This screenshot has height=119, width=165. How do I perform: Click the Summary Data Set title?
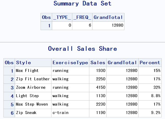pos(82,4)
